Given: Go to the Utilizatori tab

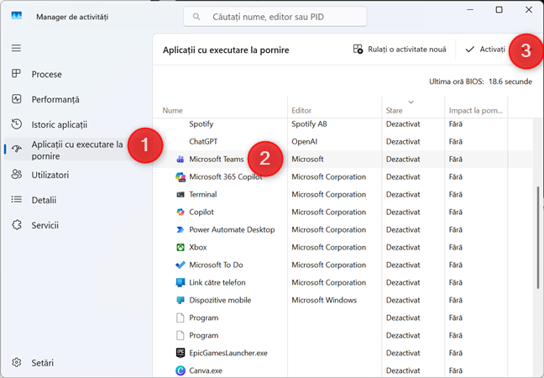Looking at the screenshot, I should (x=76, y=175).
